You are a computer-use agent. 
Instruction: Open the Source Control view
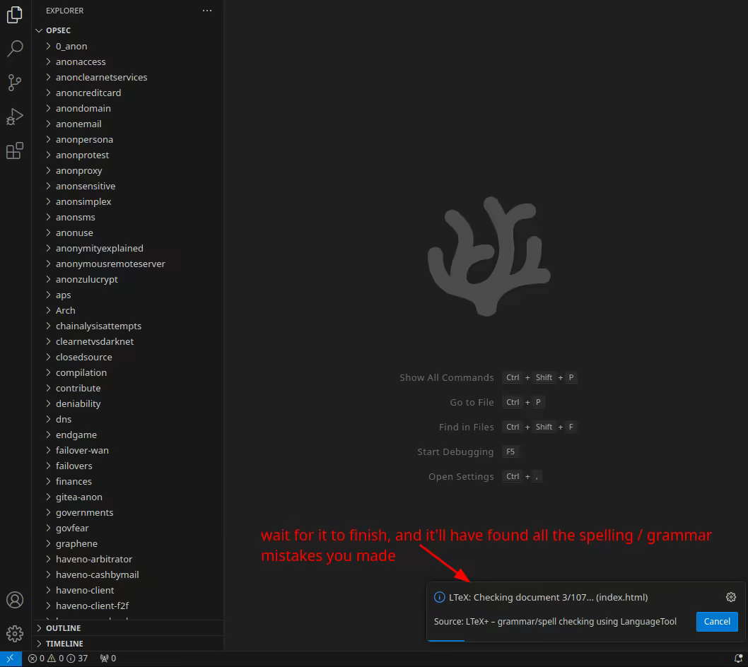tap(14, 83)
